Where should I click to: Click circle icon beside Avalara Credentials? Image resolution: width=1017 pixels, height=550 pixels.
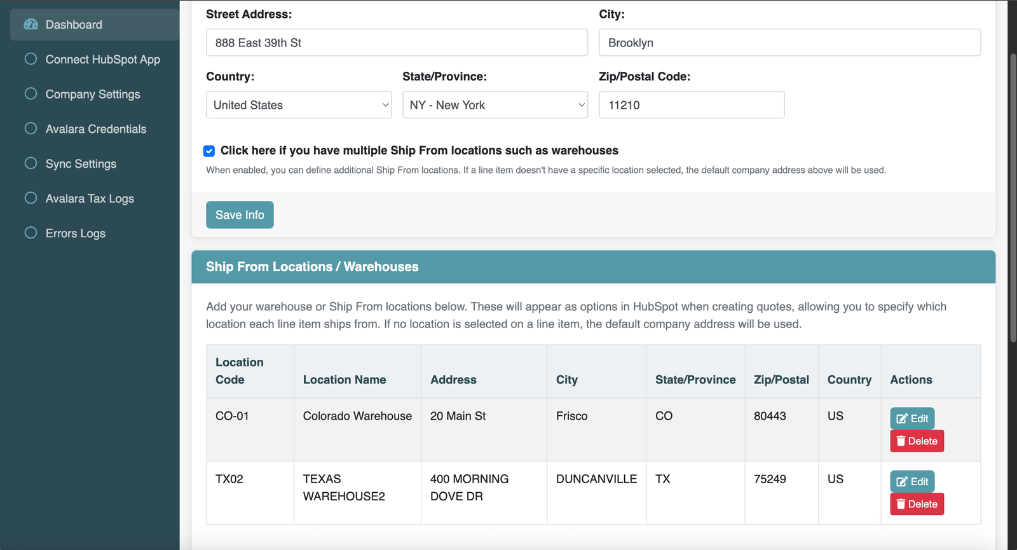click(x=31, y=128)
